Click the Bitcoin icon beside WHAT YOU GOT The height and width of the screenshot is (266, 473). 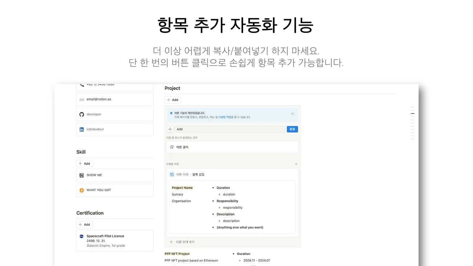(x=82, y=190)
